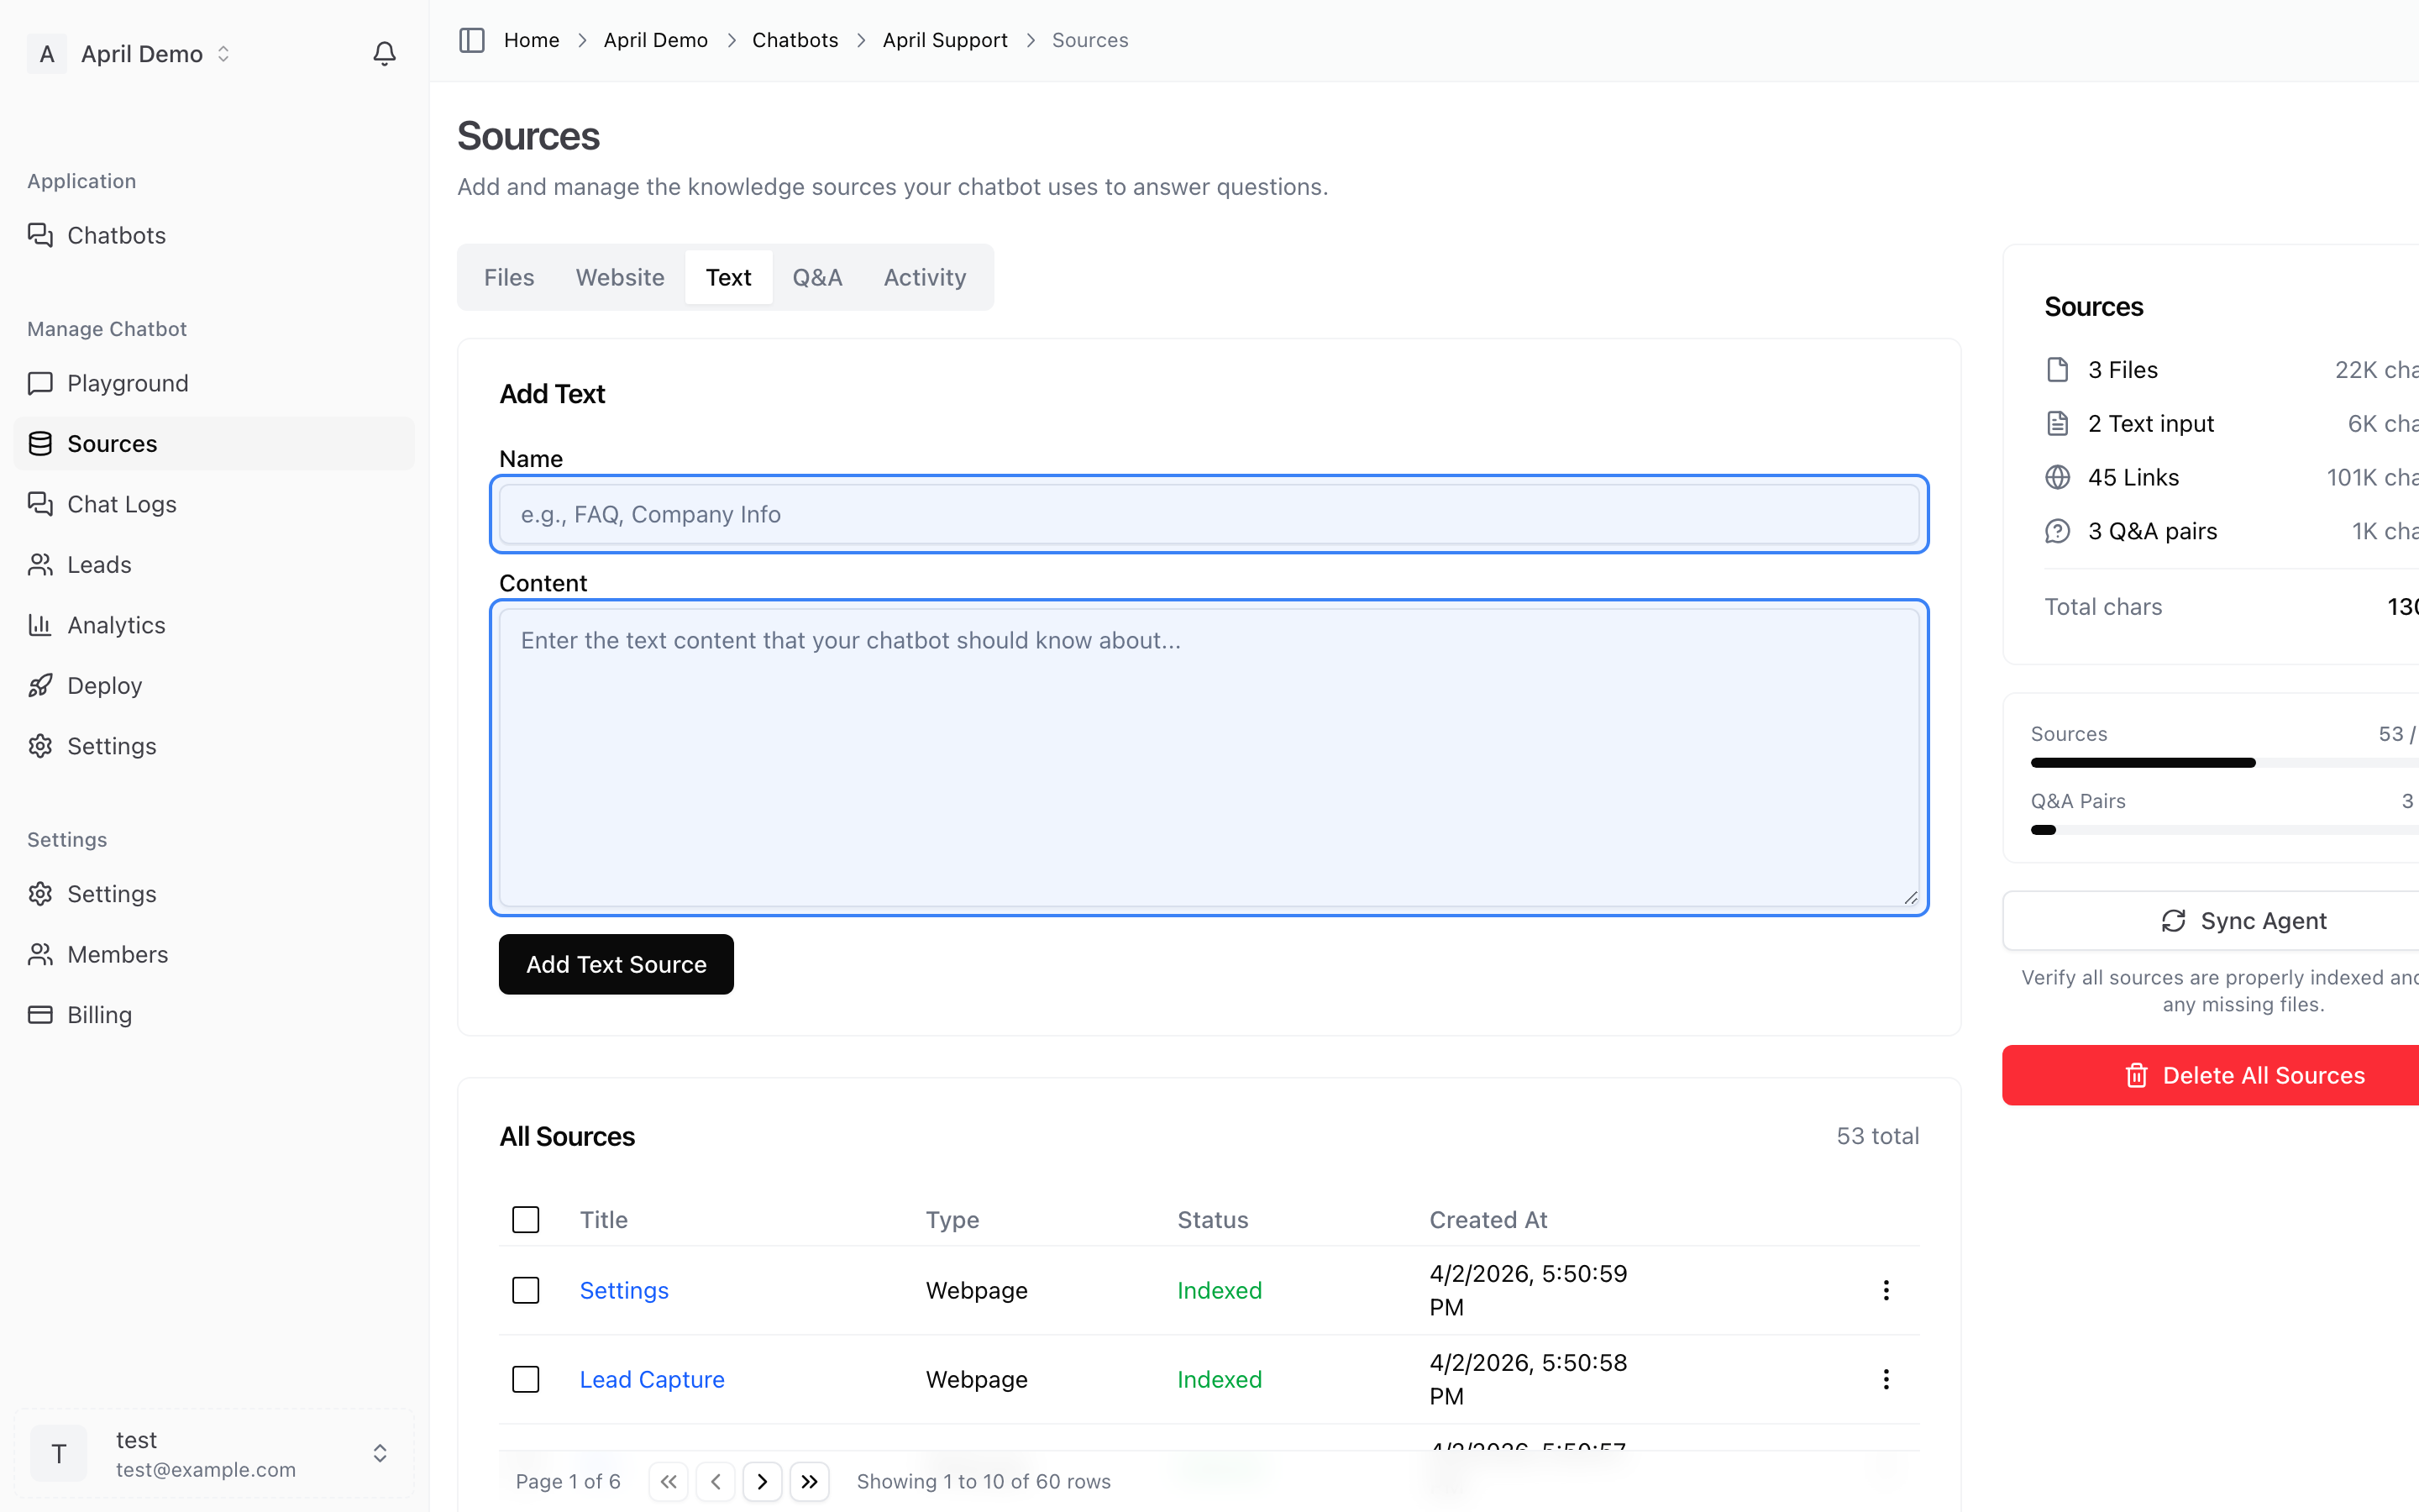Screen dimensions: 2419x1512
Task: Check the Lead Capture source row
Action: [526, 1379]
